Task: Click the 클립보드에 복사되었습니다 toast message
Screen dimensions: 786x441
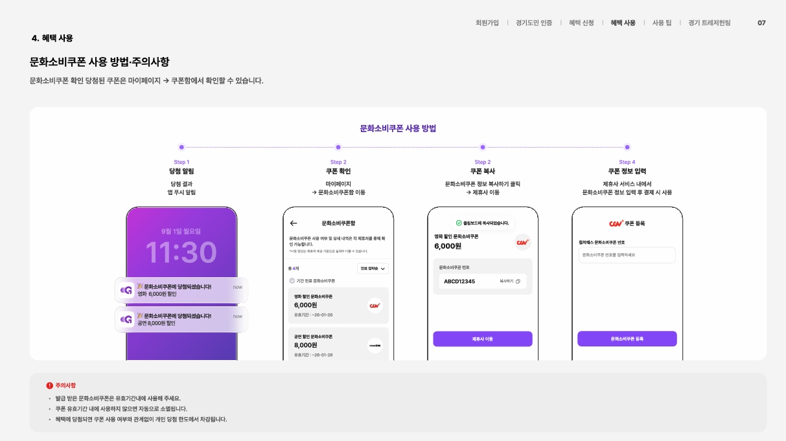Action: pyautogui.click(x=486, y=223)
